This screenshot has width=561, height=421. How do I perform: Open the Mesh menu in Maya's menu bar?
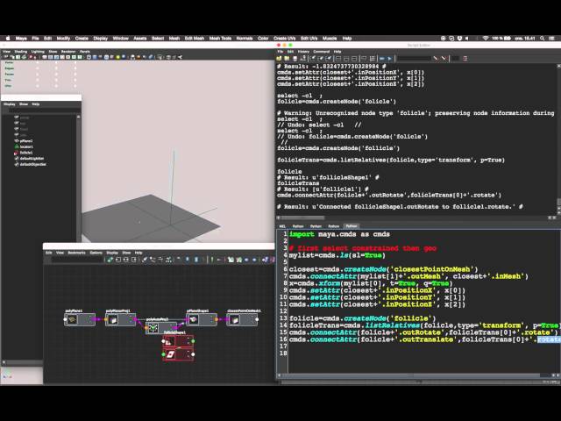coord(174,39)
